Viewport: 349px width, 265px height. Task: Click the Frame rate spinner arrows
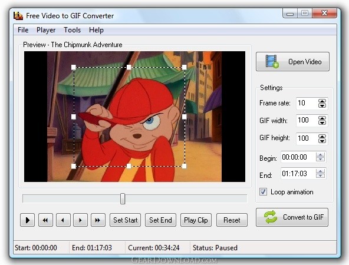tap(322, 104)
